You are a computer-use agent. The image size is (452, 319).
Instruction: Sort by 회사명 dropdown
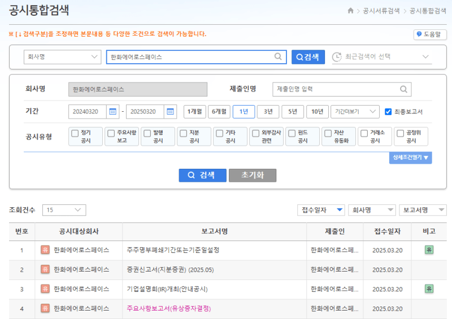coord(372,210)
